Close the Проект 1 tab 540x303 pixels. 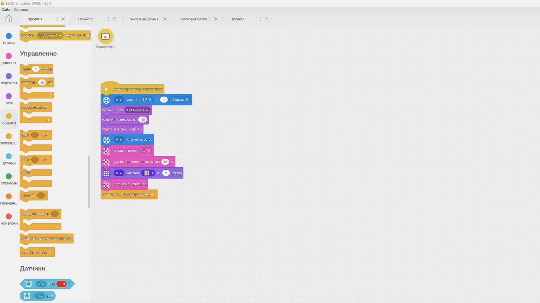click(x=266, y=19)
